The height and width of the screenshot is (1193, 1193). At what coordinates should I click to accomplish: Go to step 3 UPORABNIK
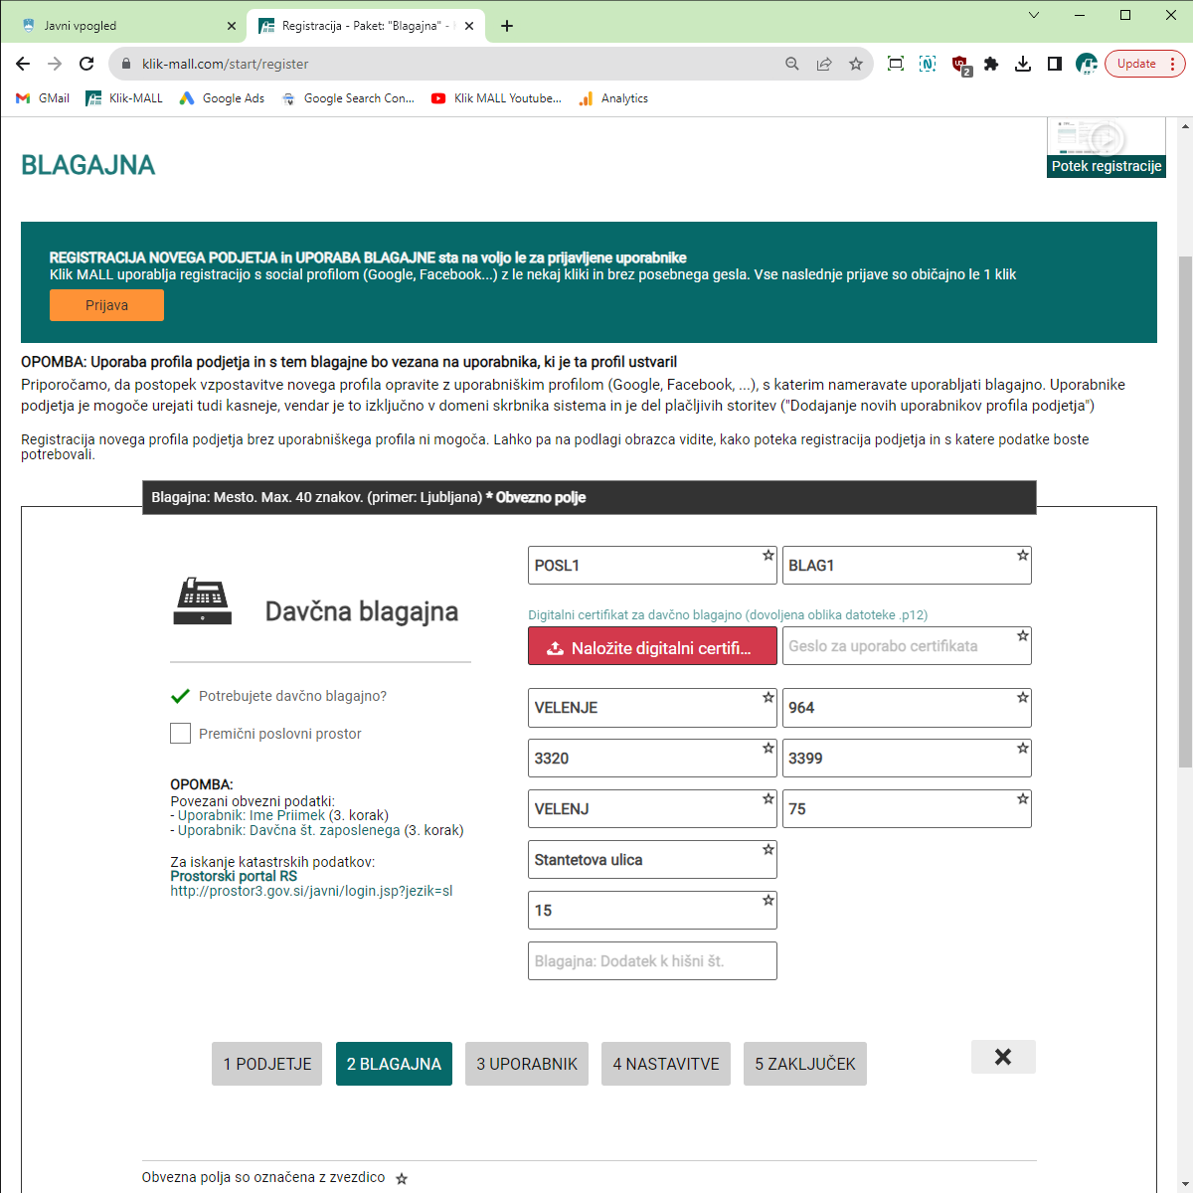click(526, 1064)
